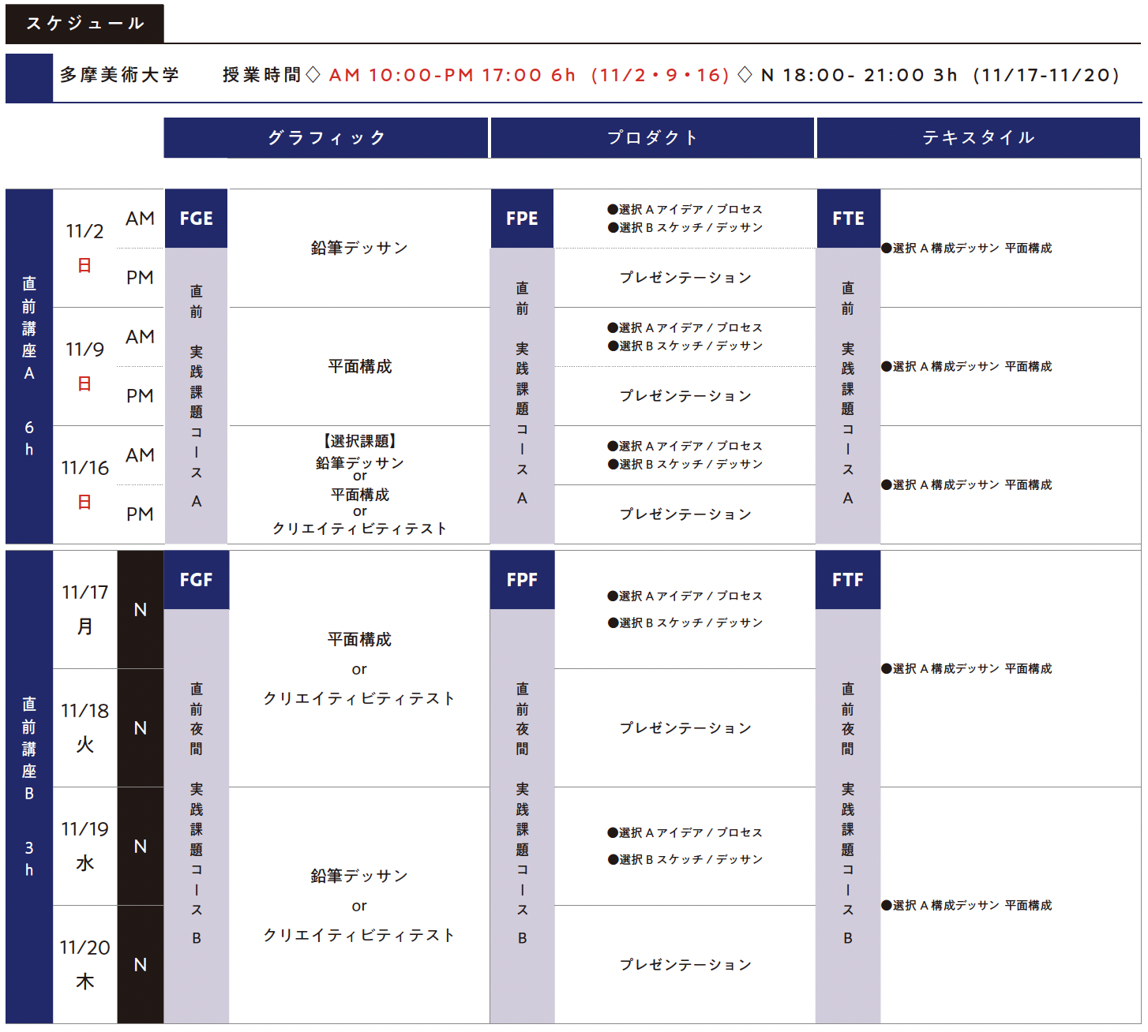
Task: Click the 多摩美術大学 university name
Action: 120,75
